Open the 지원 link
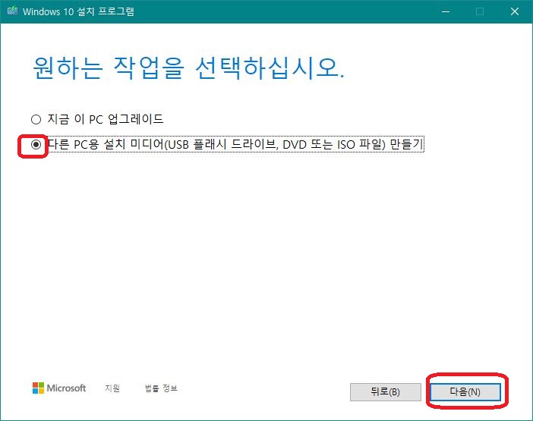The image size is (533, 421). pyautogui.click(x=112, y=388)
